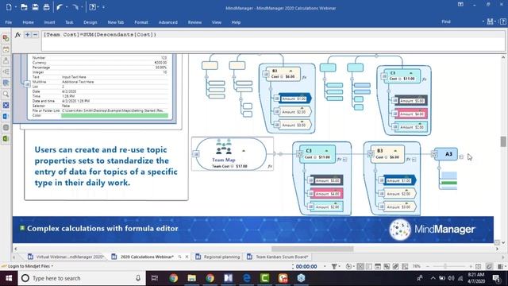Click the timer showing 00:00:00

click(x=306, y=267)
